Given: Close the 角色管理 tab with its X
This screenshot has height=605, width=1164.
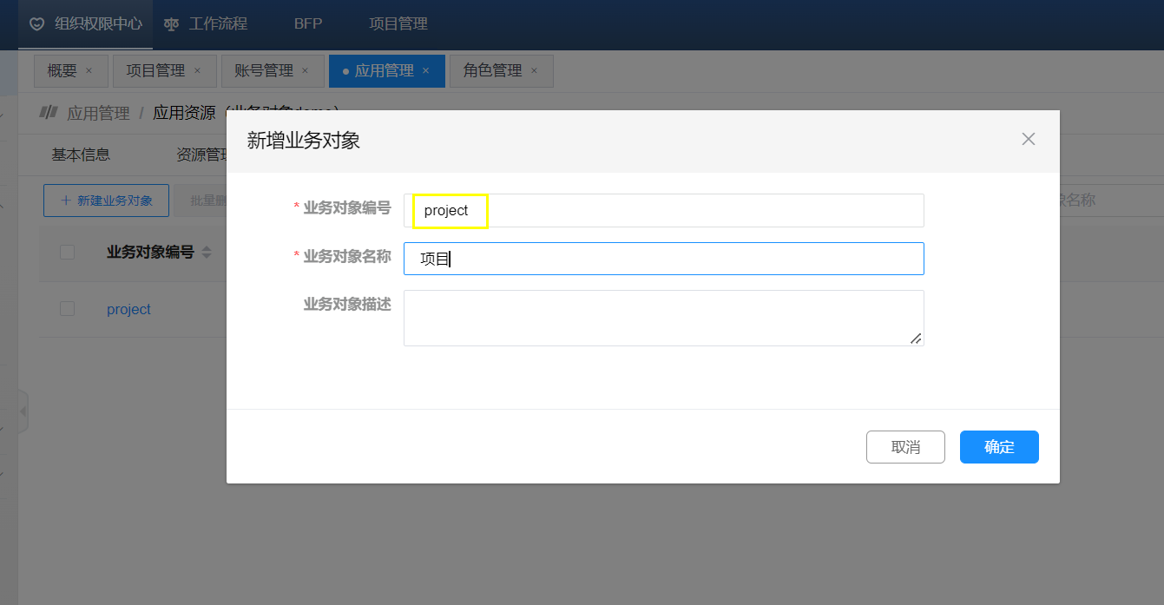Looking at the screenshot, I should click(534, 71).
